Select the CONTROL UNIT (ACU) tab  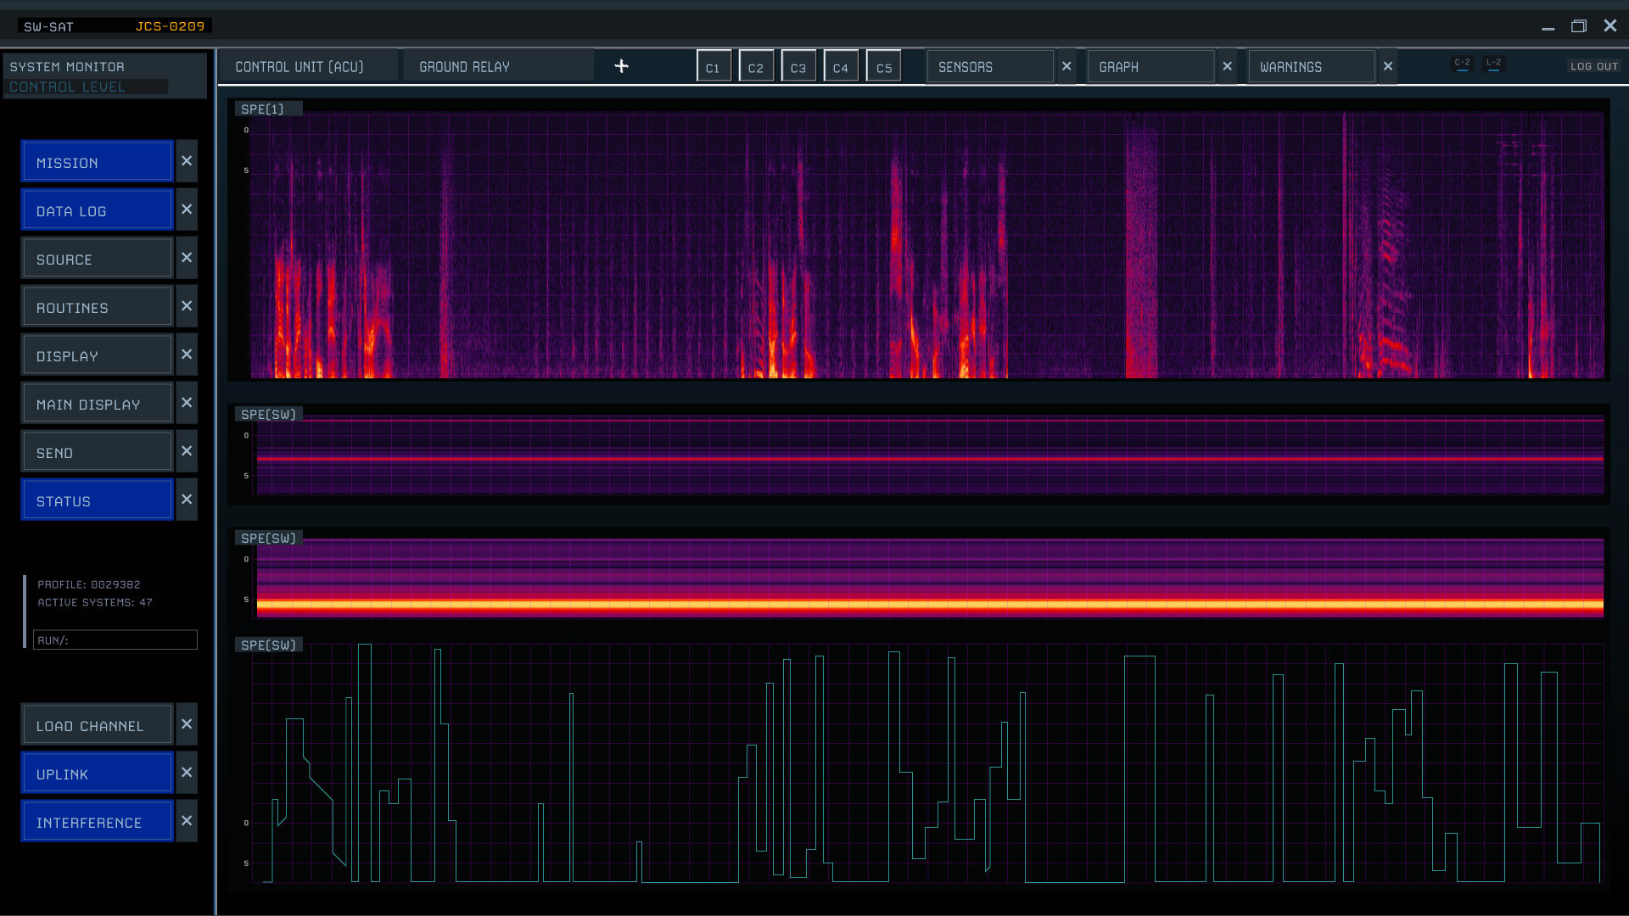[307, 66]
